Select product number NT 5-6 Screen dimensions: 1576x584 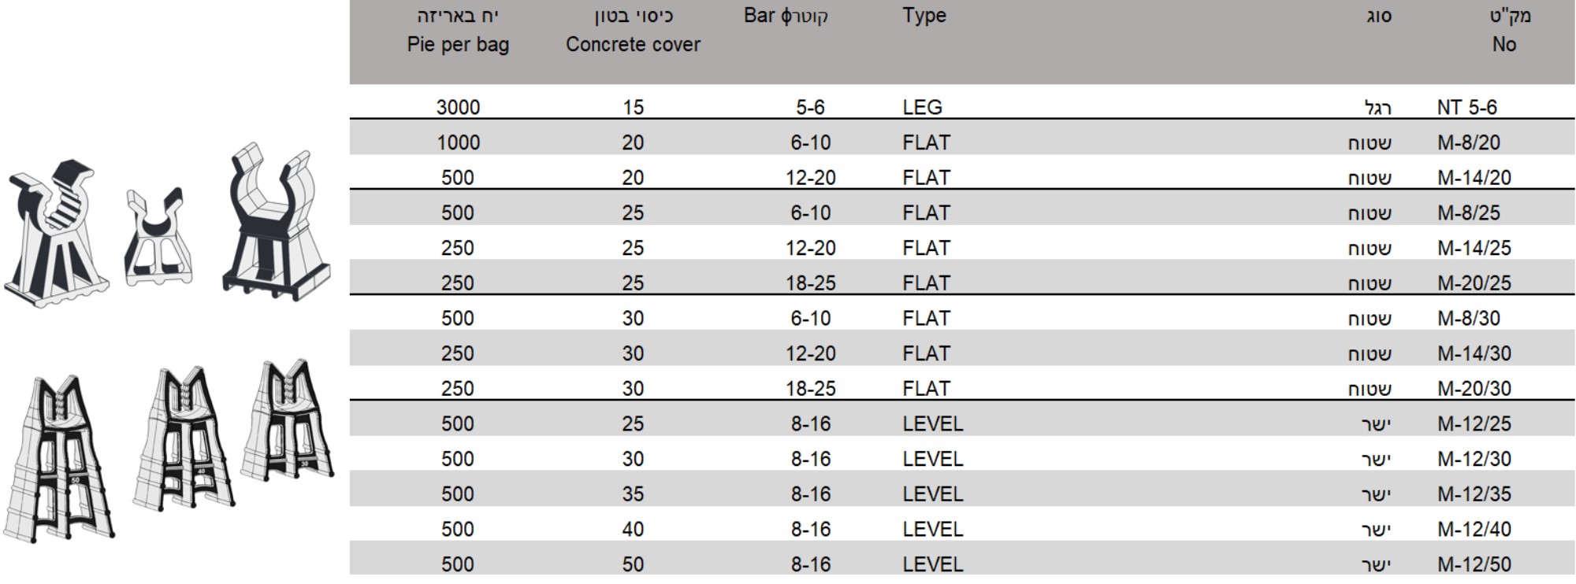point(1466,107)
